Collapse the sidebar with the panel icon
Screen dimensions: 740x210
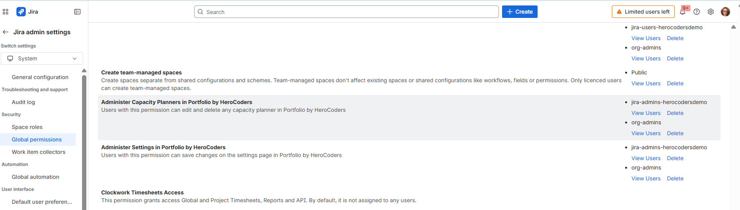click(77, 12)
